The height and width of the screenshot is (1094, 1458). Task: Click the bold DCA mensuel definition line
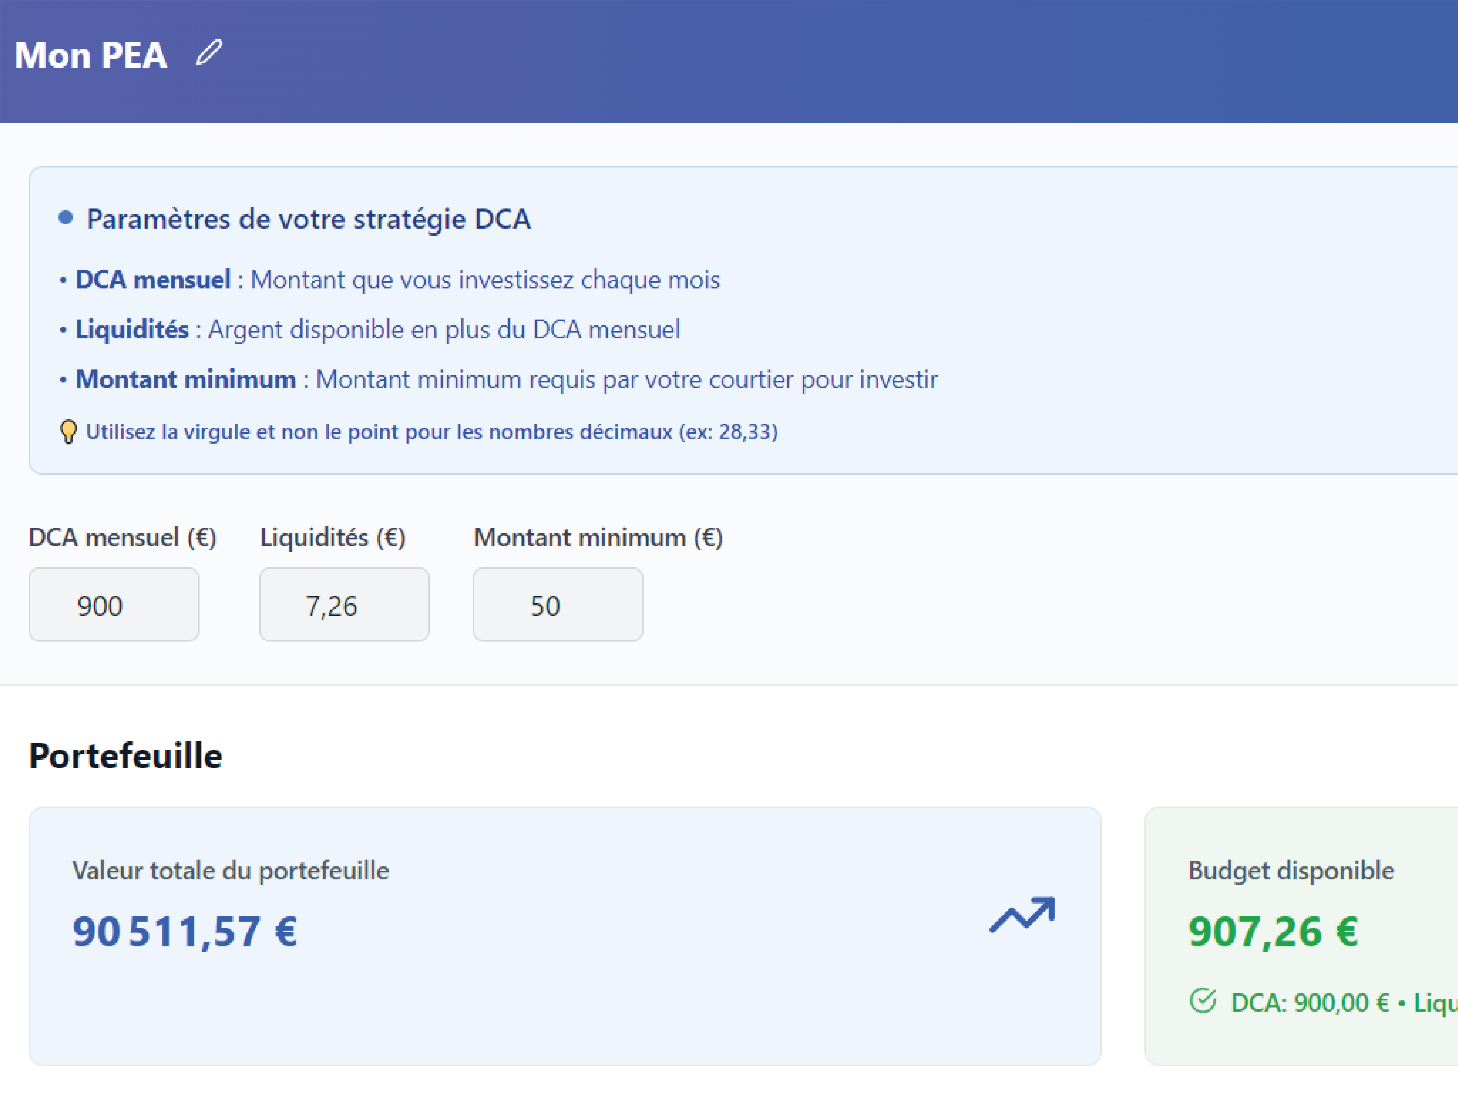397,280
